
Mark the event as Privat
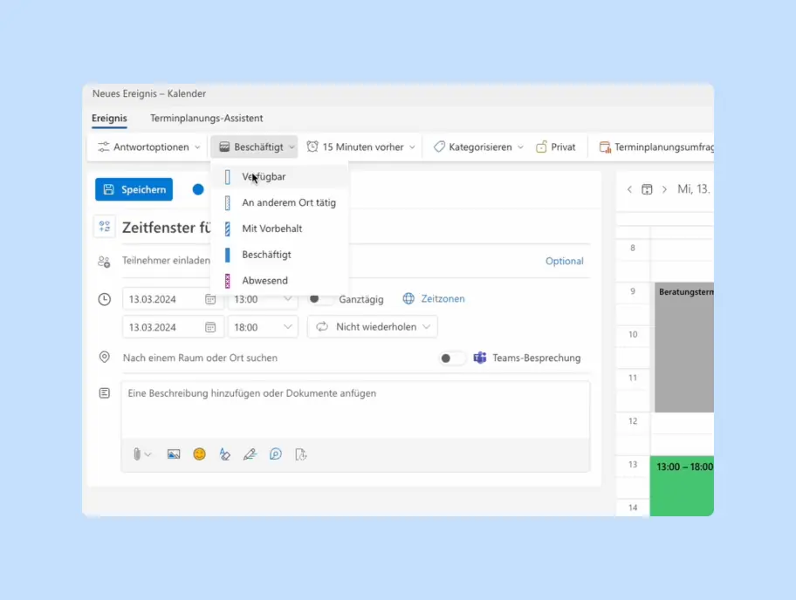pyautogui.click(x=556, y=146)
